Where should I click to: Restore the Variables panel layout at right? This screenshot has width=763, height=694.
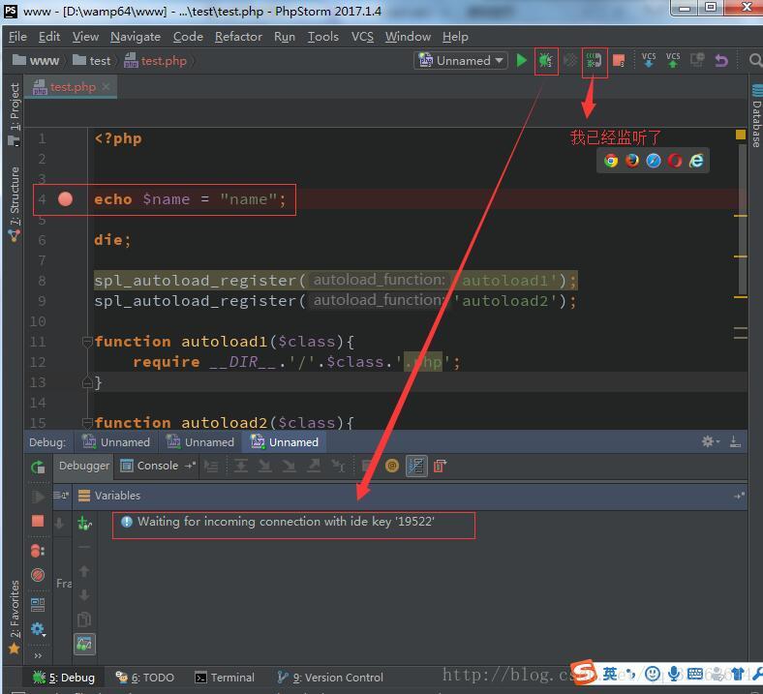[739, 496]
